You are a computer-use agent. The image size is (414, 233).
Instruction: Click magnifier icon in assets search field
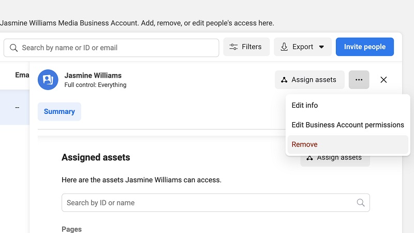[361, 202]
